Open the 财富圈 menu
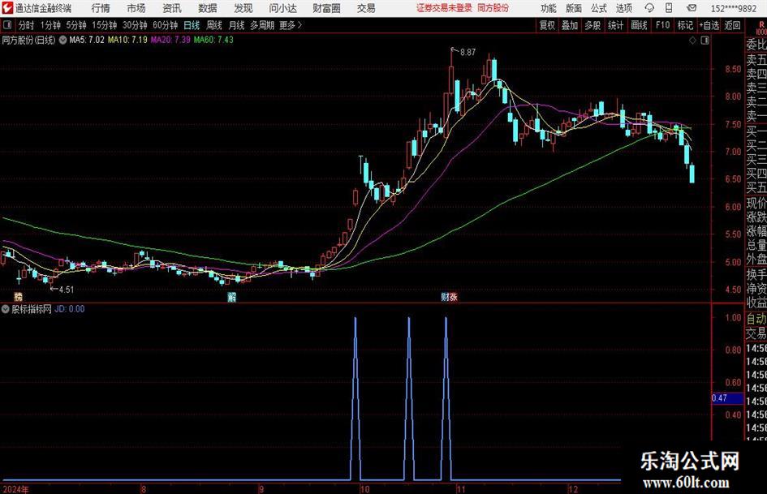767x494 pixels. [326, 8]
